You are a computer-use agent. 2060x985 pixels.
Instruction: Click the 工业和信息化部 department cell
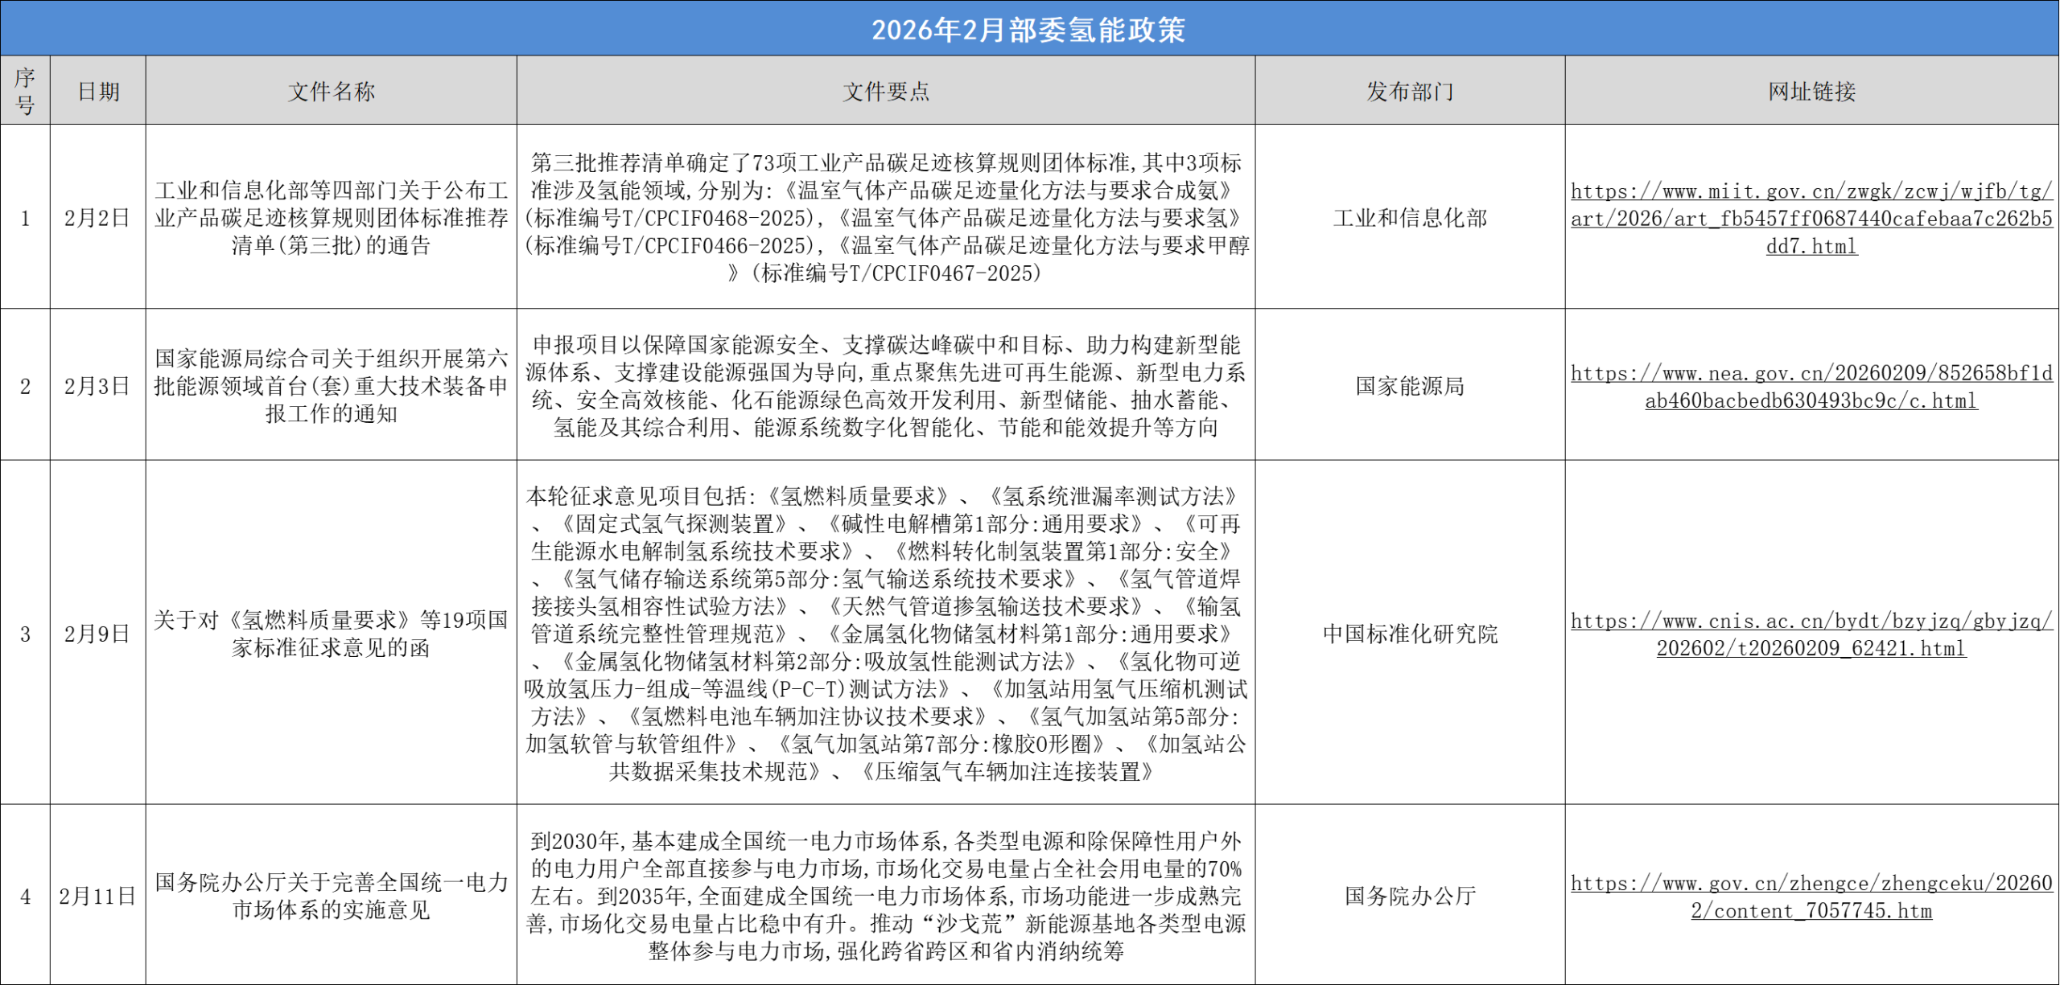(1410, 218)
